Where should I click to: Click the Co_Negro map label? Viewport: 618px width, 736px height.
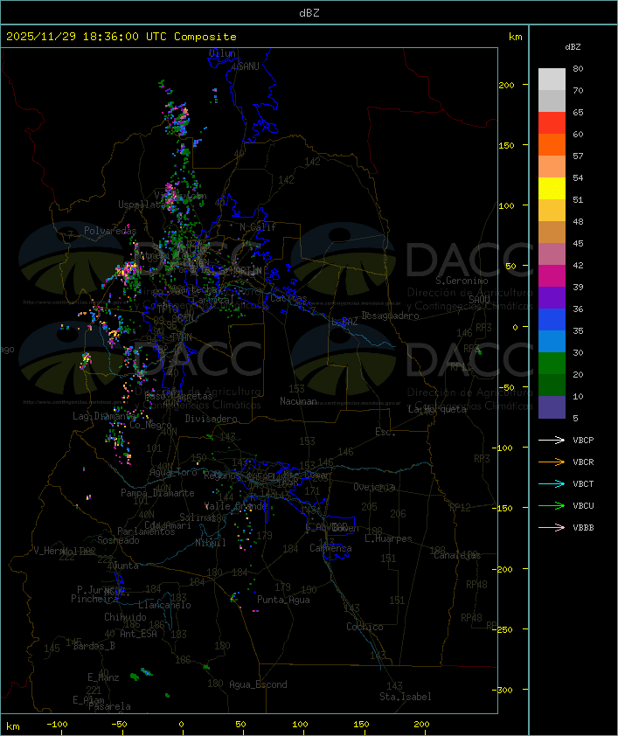coord(150,425)
